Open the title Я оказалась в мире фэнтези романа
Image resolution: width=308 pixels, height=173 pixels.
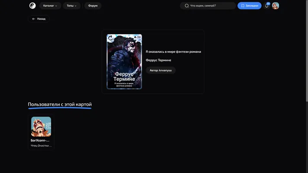173,51
